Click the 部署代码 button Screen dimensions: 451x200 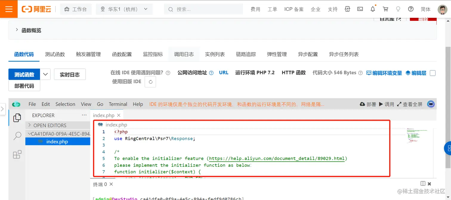click(24, 86)
